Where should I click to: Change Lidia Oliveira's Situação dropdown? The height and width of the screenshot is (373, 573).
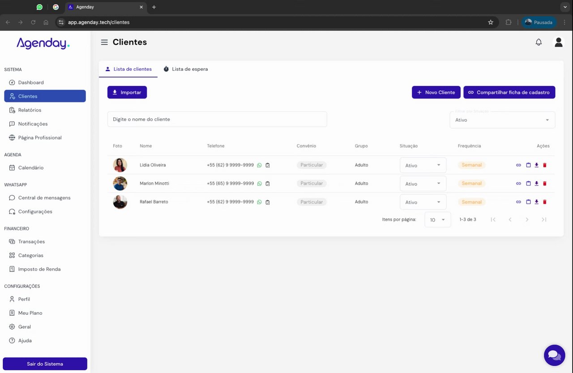tap(423, 165)
